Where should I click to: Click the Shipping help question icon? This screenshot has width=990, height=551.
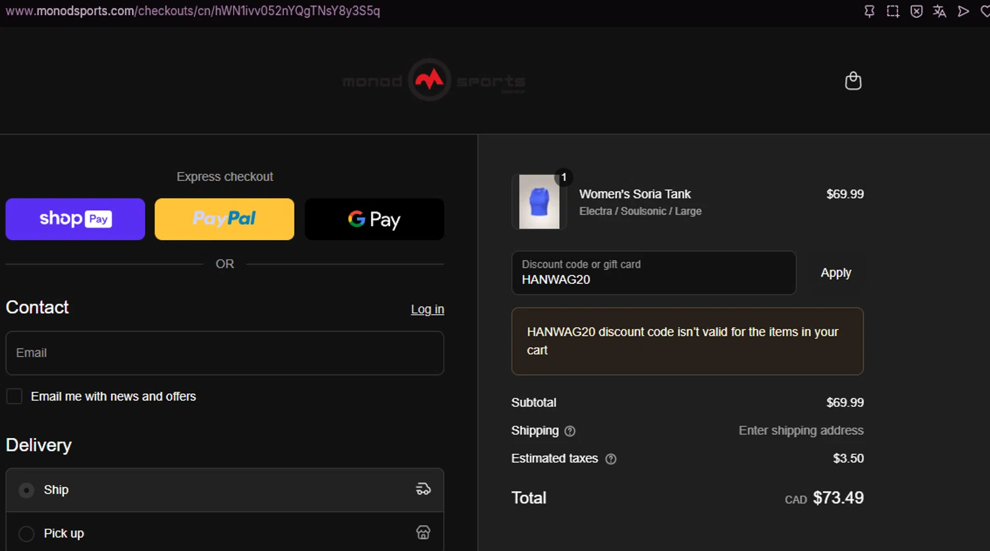(x=570, y=431)
